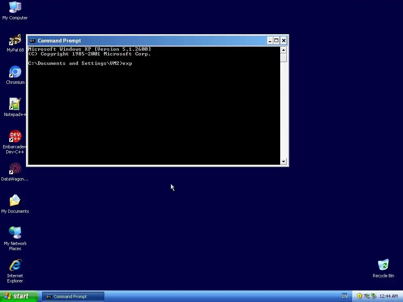The image size is (403, 302).
Task: Open the EN language bar indicator
Action: coord(344,296)
